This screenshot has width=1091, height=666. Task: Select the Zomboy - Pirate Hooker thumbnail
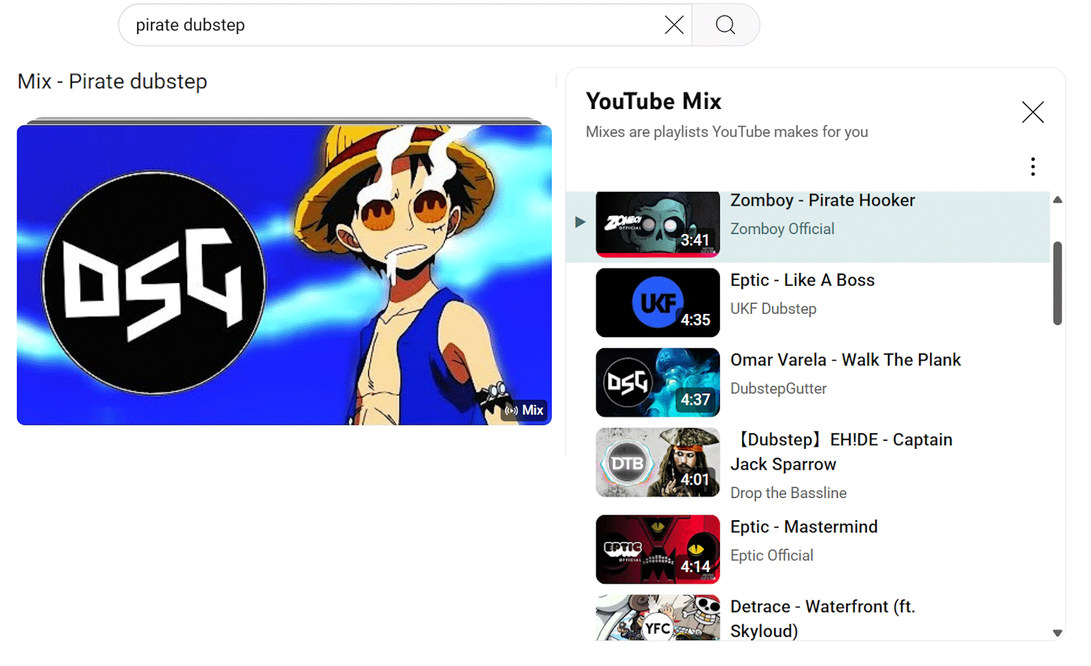pos(658,224)
